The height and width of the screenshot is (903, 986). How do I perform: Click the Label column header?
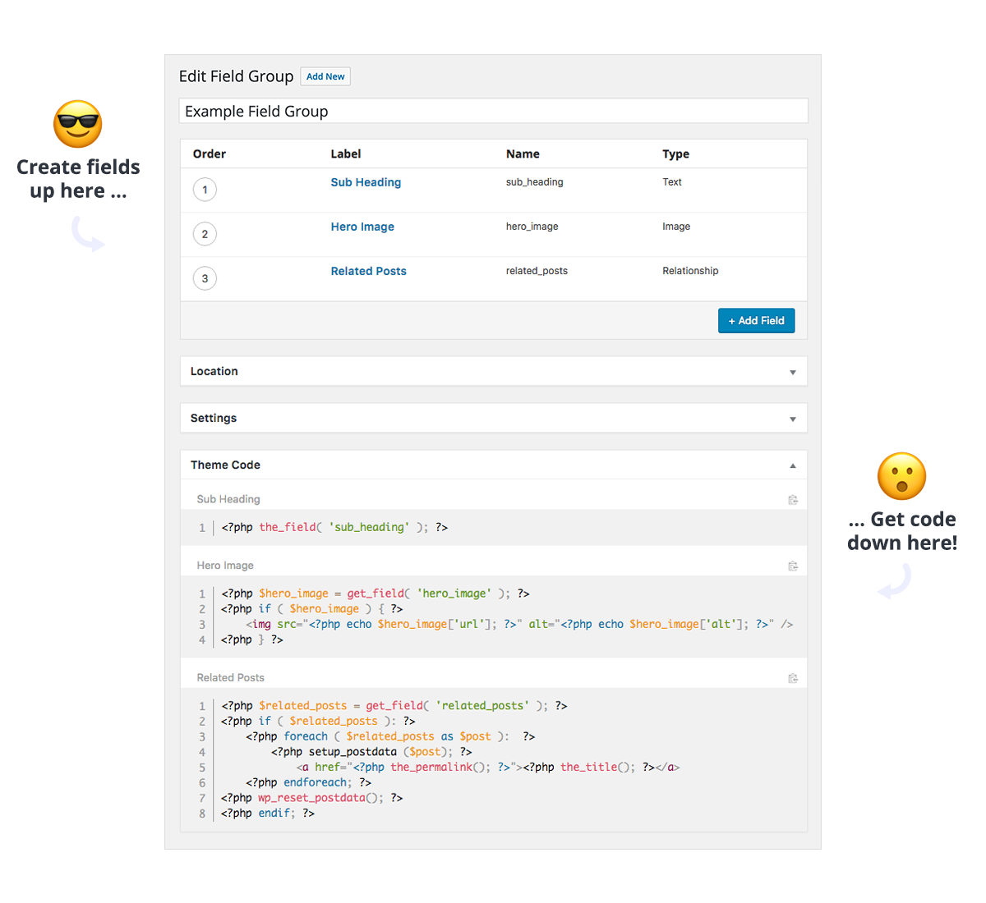pos(346,154)
